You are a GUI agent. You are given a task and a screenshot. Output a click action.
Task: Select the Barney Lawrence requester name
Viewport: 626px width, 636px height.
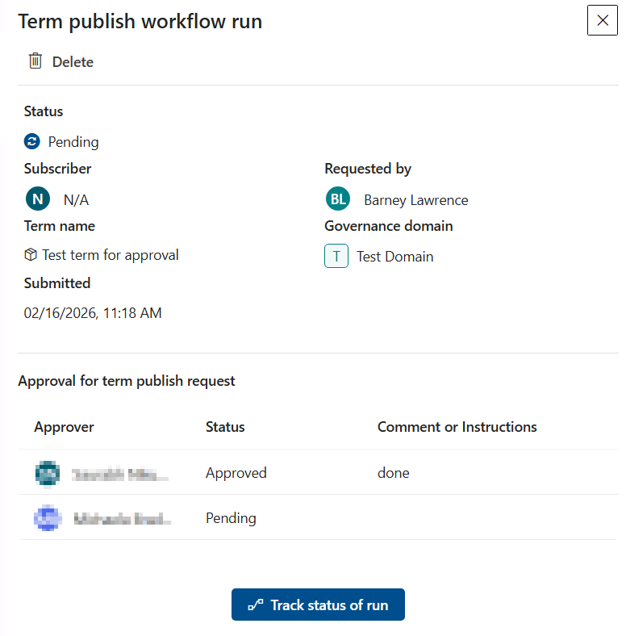pyautogui.click(x=415, y=200)
